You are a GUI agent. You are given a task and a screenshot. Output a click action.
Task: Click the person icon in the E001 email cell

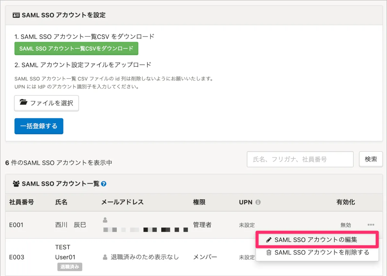click(x=105, y=220)
